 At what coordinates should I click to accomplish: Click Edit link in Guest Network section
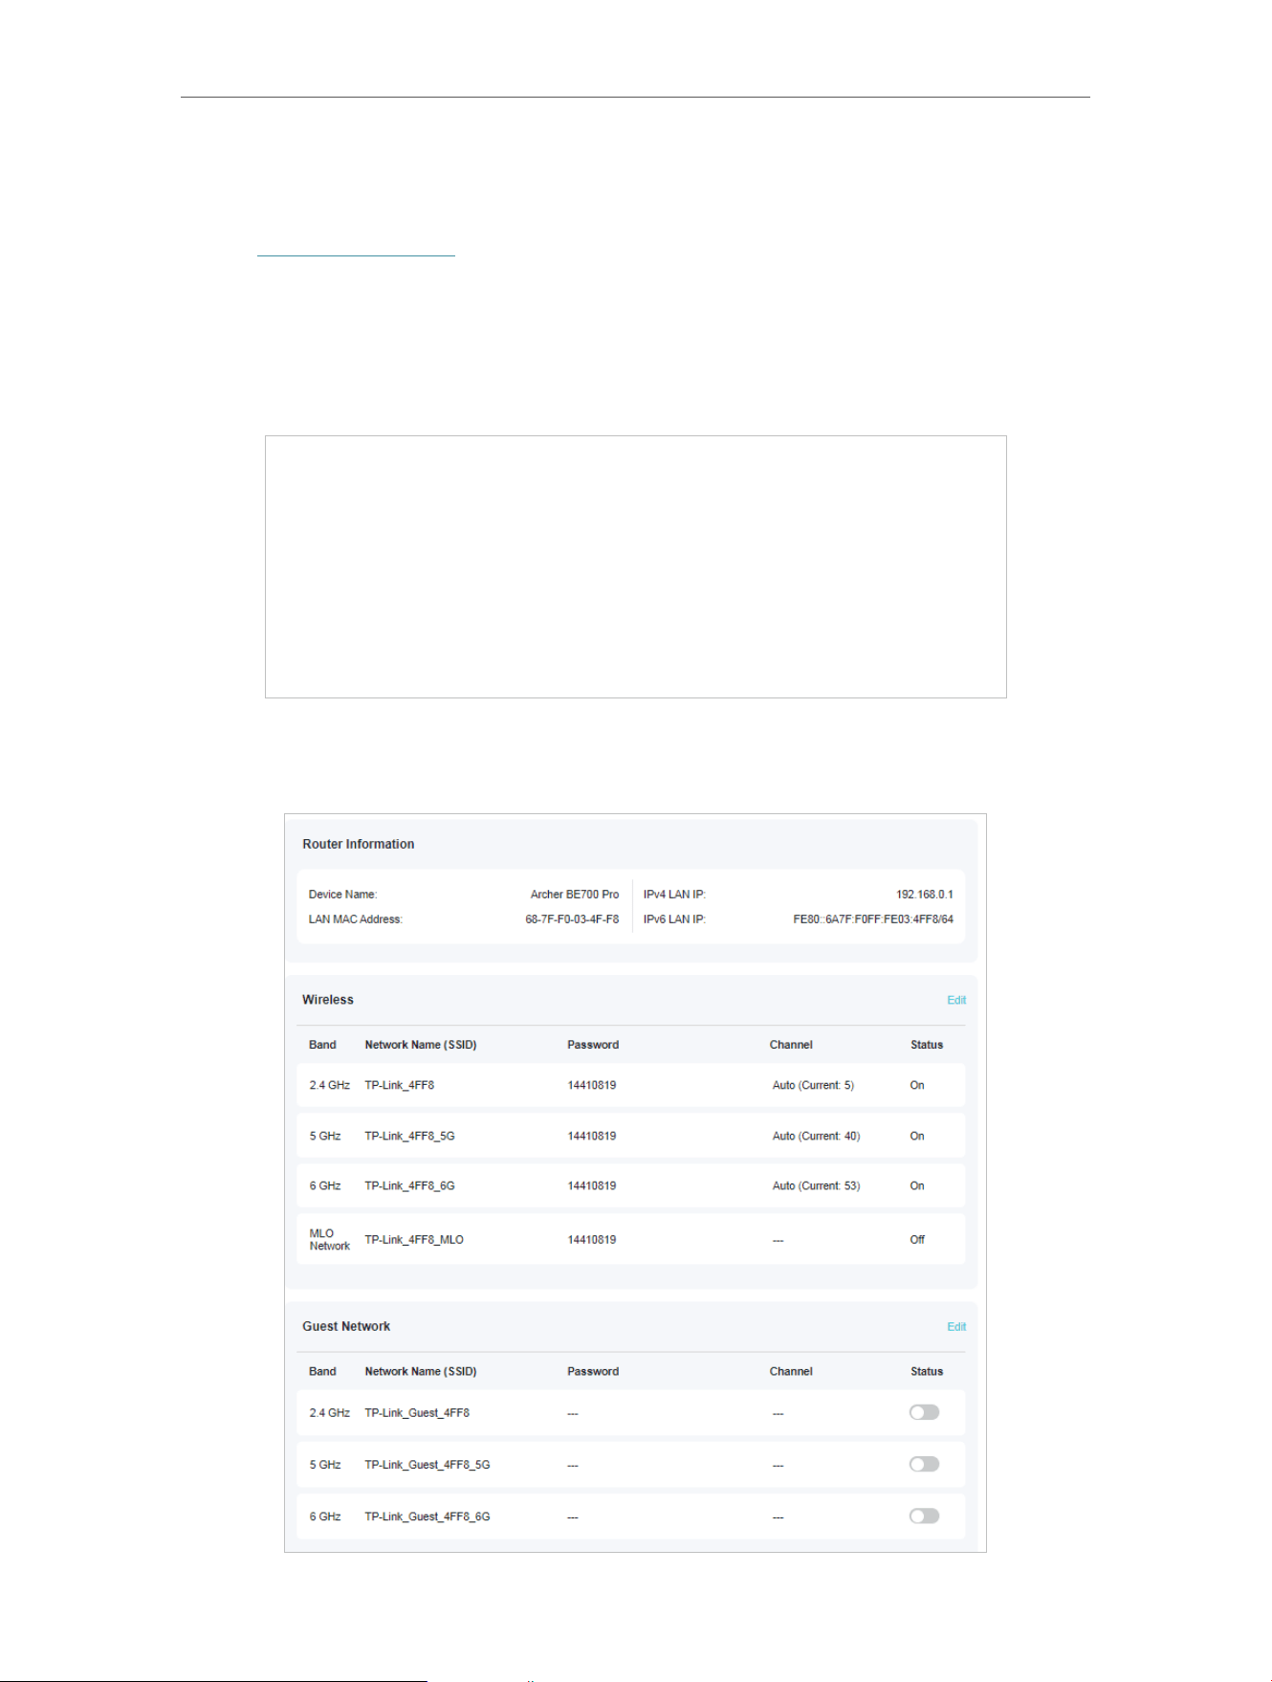pos(956,1326)
